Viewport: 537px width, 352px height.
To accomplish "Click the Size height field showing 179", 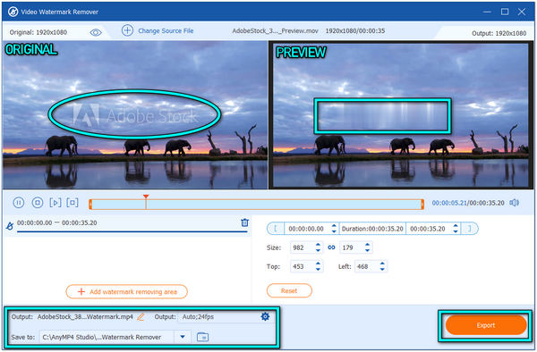I will 352,247.
